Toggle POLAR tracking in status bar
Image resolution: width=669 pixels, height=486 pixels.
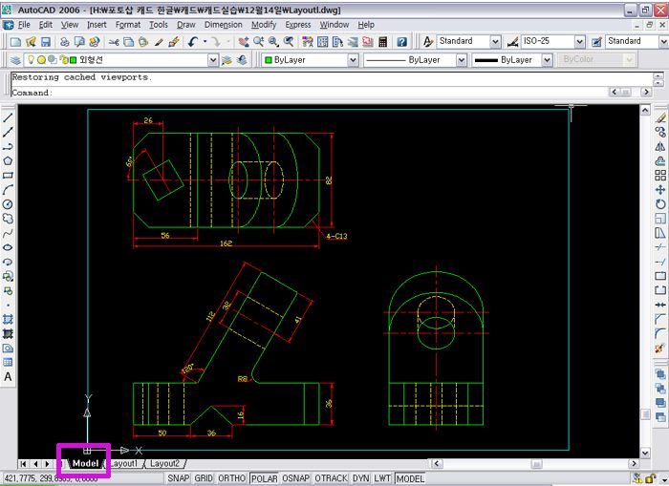pos(264,478)
